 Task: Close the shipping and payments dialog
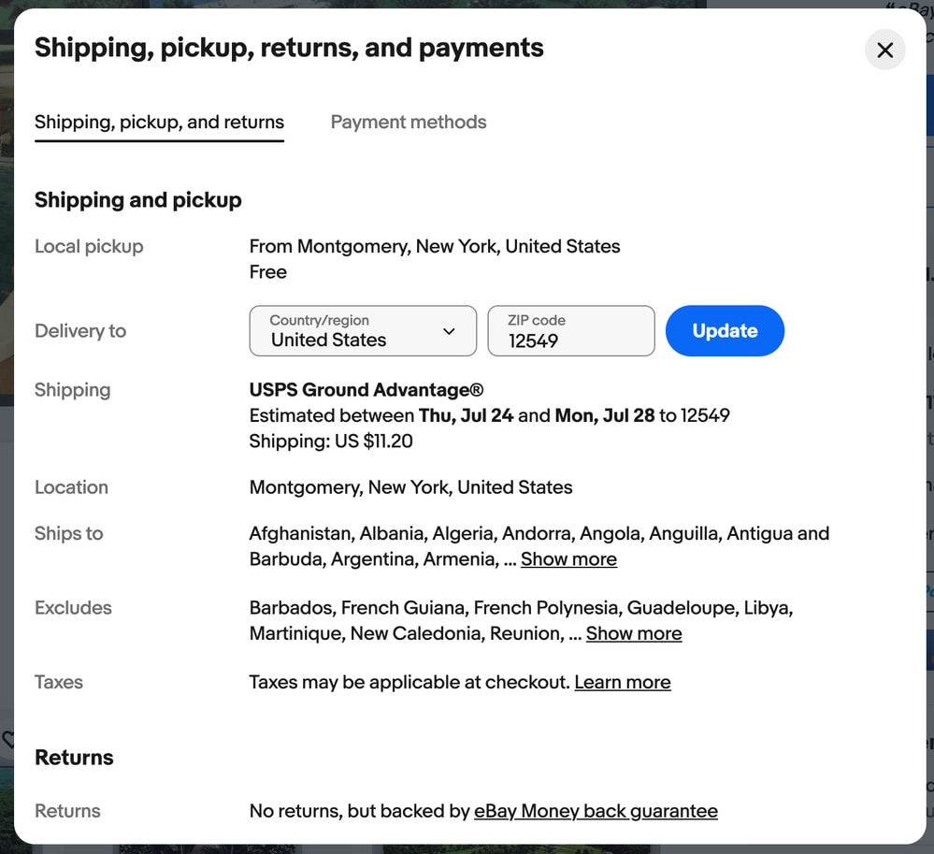884,51
